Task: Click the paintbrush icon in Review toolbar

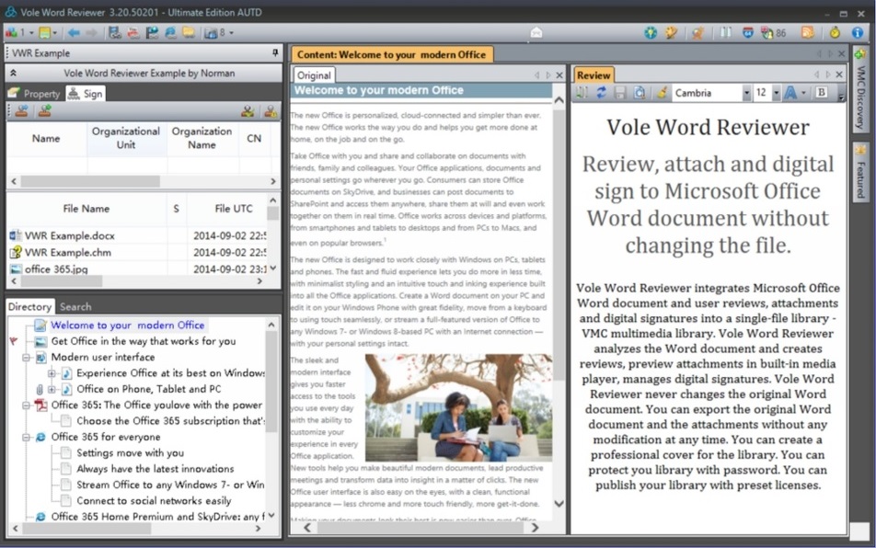Action: pyautogui.click(x=660, y=93)
